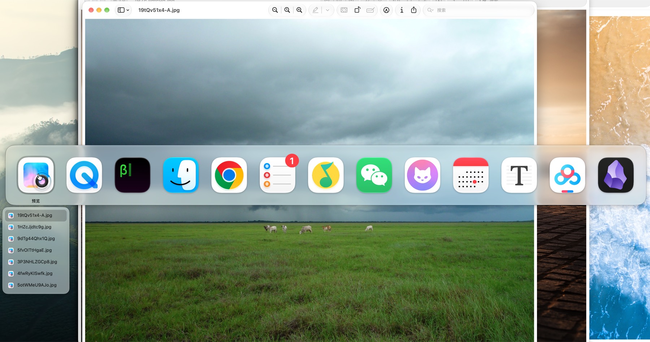Zoom out the image in Preview toolbar

pos(275,10)
